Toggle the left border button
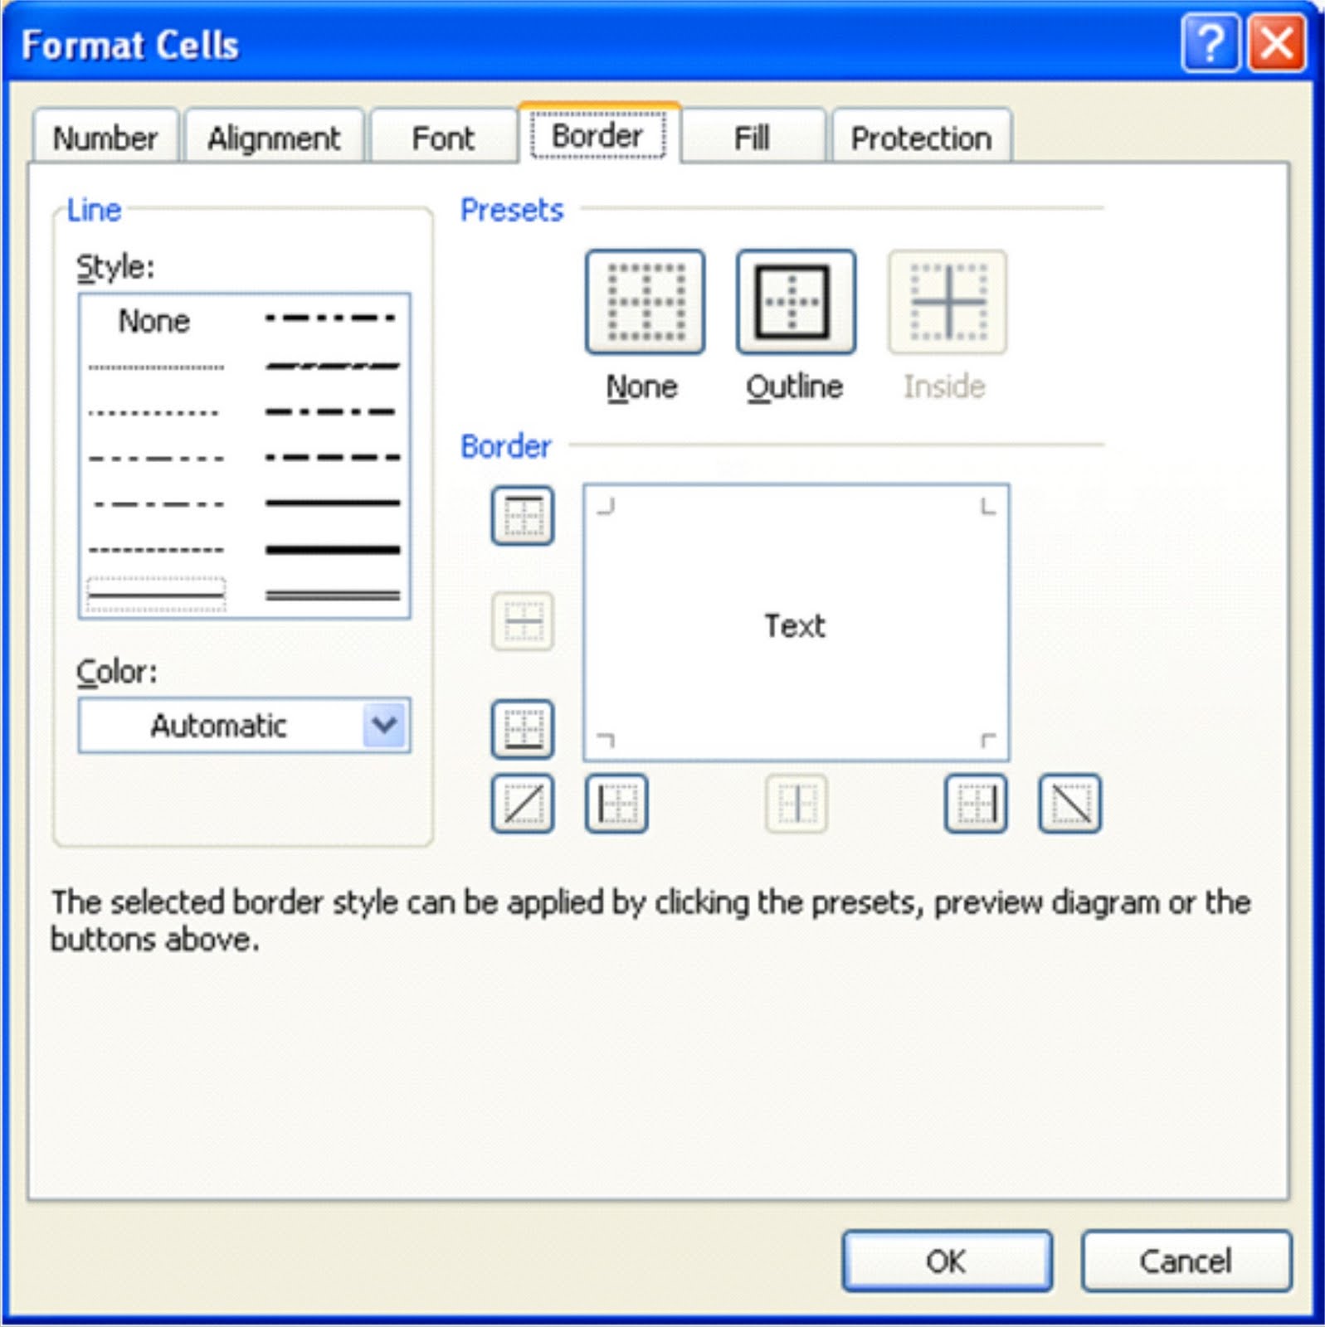The height and width of the screenshot is (1327, 1325). [x=616, y=803]
